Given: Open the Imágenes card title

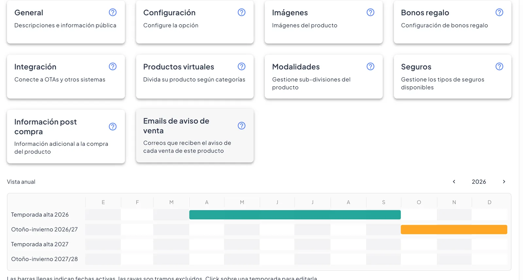Looking at the screenshot, I should pyautogui.click(x=290, y=13).
